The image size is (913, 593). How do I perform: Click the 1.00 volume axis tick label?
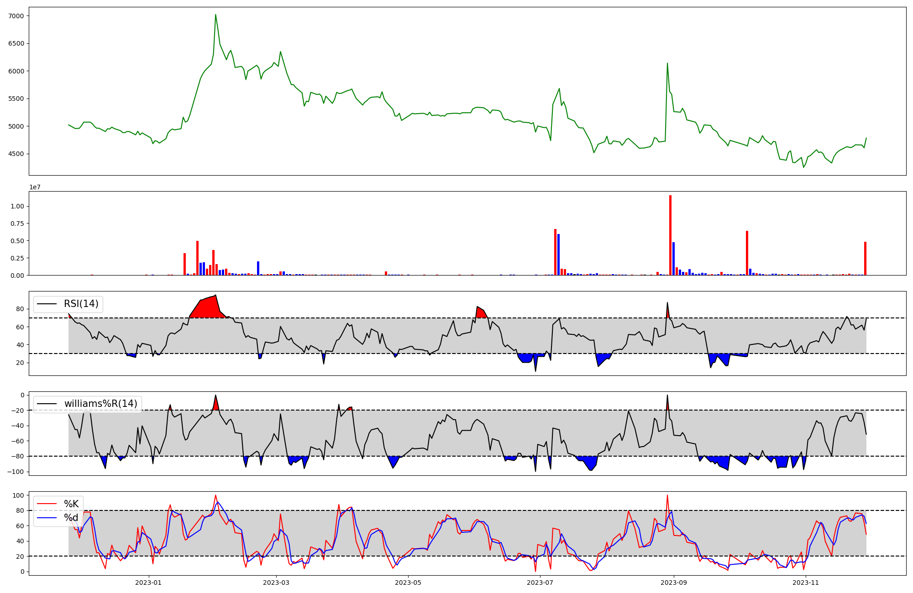[x=17, y=206]
